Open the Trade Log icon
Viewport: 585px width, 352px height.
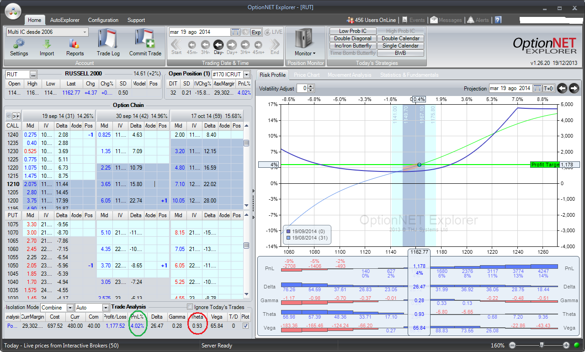tap(108, 41)
